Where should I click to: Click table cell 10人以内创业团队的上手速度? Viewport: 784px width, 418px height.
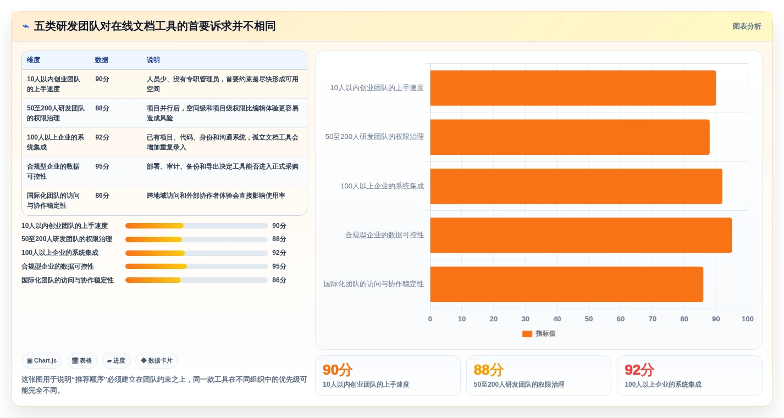(x=55, y=84)
